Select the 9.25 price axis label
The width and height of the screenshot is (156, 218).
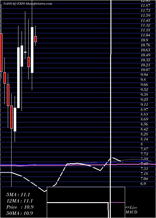click(x=144, y=100)
